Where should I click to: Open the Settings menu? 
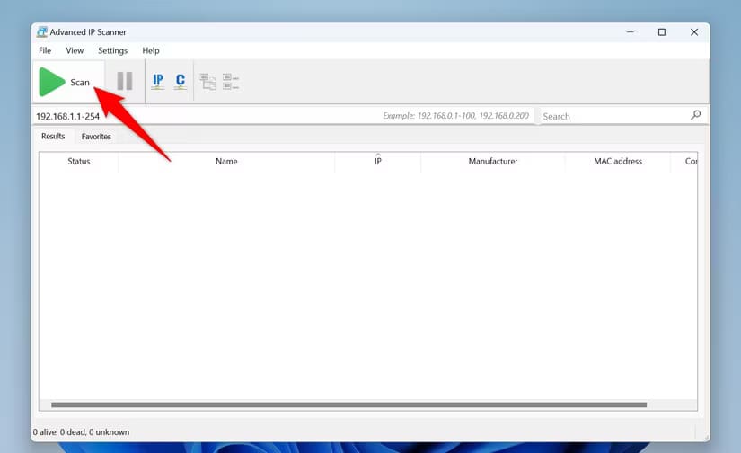point(112,51)
